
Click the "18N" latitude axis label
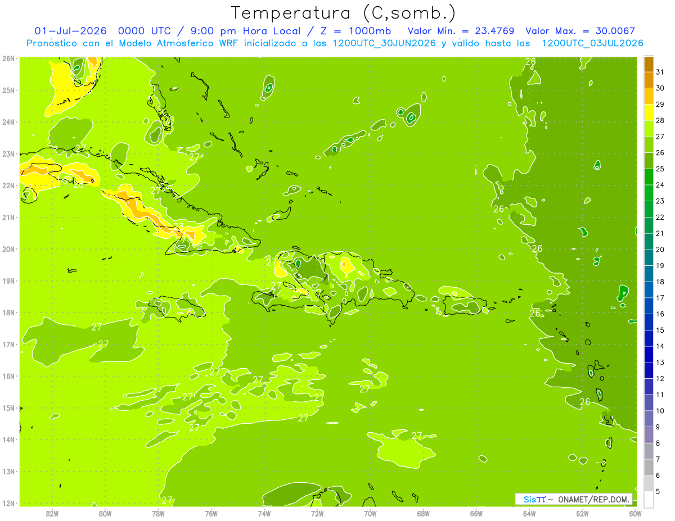[x=8, y=312]
